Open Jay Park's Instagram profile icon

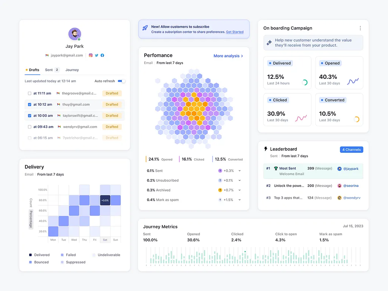pyautogui.click(x=91, y=55)
